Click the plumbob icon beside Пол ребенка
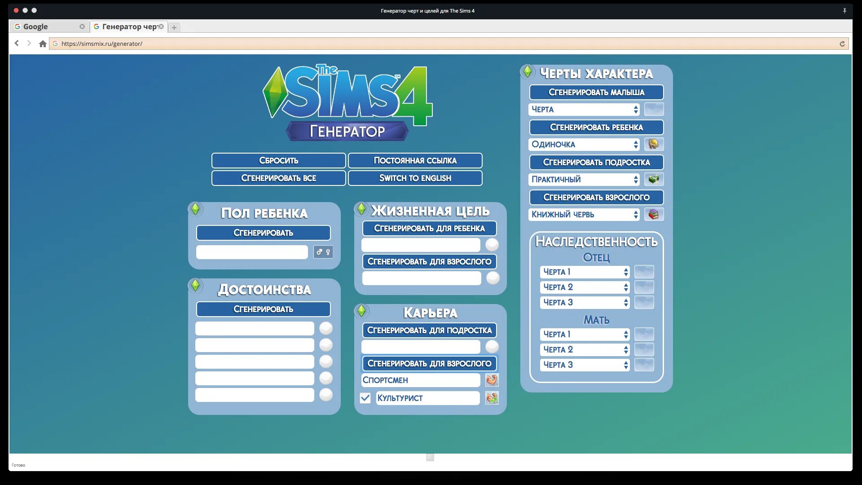The image size is (862, 485). point(195,209)
